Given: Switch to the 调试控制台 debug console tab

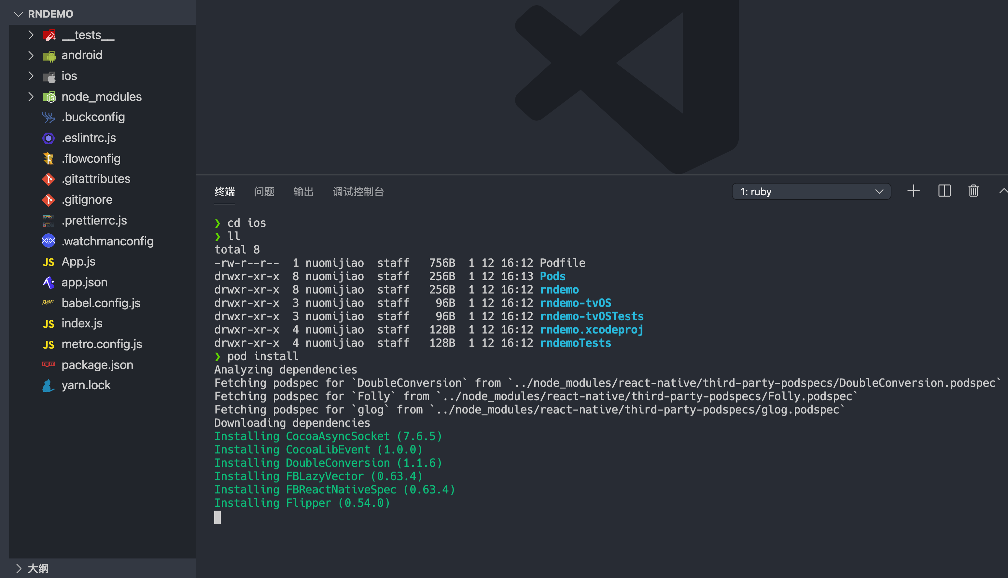Looking at the screenshot, I should click(358, 192).
